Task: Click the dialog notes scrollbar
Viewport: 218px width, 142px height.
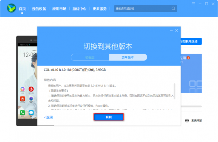Action: [x=174, y=91]
